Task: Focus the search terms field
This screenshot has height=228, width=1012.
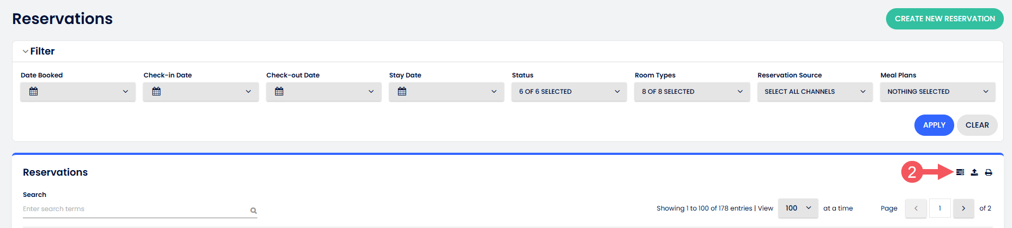Action: tap(134, 209)
